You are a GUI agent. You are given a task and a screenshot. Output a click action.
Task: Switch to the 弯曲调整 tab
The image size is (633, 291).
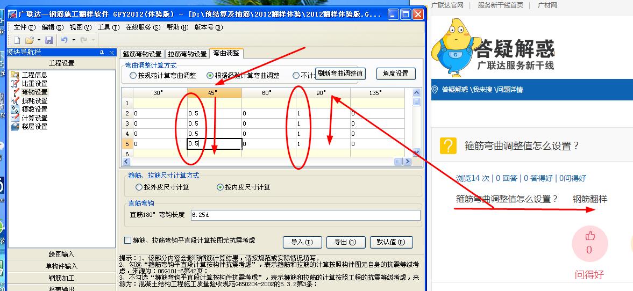(226, 53)
